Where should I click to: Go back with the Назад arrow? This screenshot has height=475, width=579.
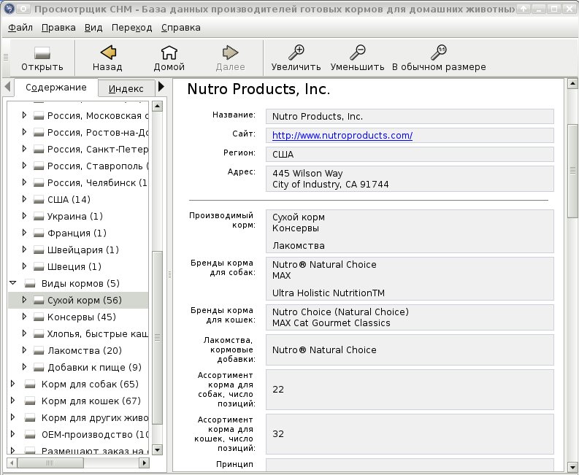coord(108,53)
